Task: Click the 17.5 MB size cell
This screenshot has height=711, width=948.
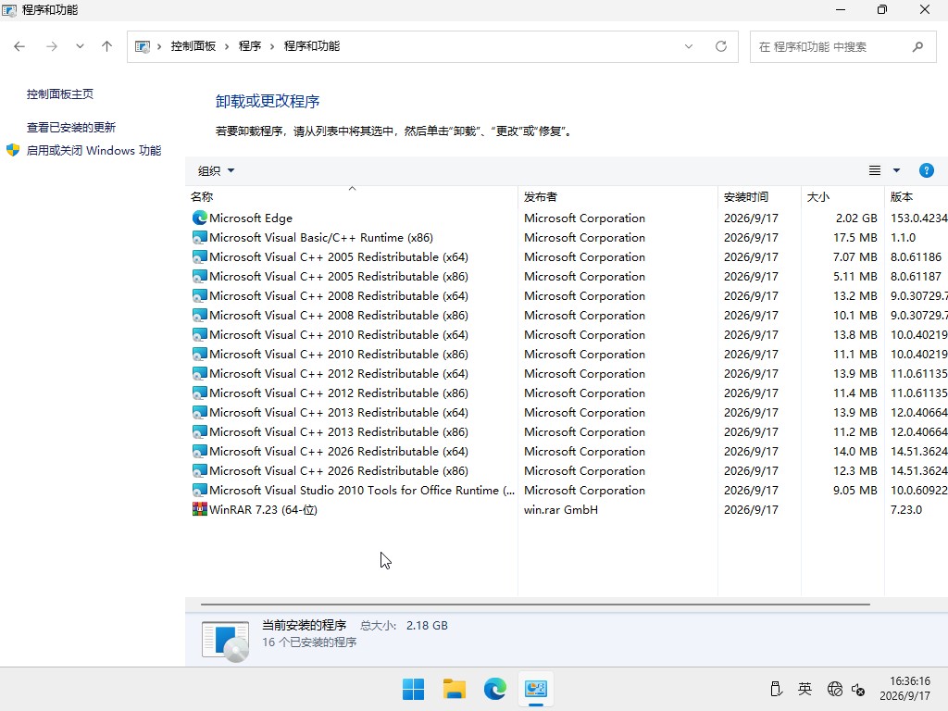Action: tap(854, 237)
